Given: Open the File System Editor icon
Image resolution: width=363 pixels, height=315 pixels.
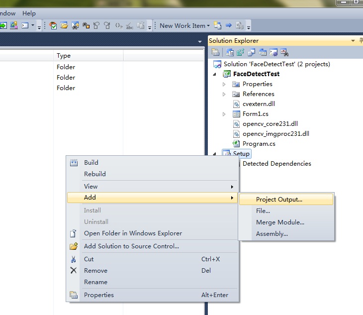Looking at the screenshot, I should point(230,52).
